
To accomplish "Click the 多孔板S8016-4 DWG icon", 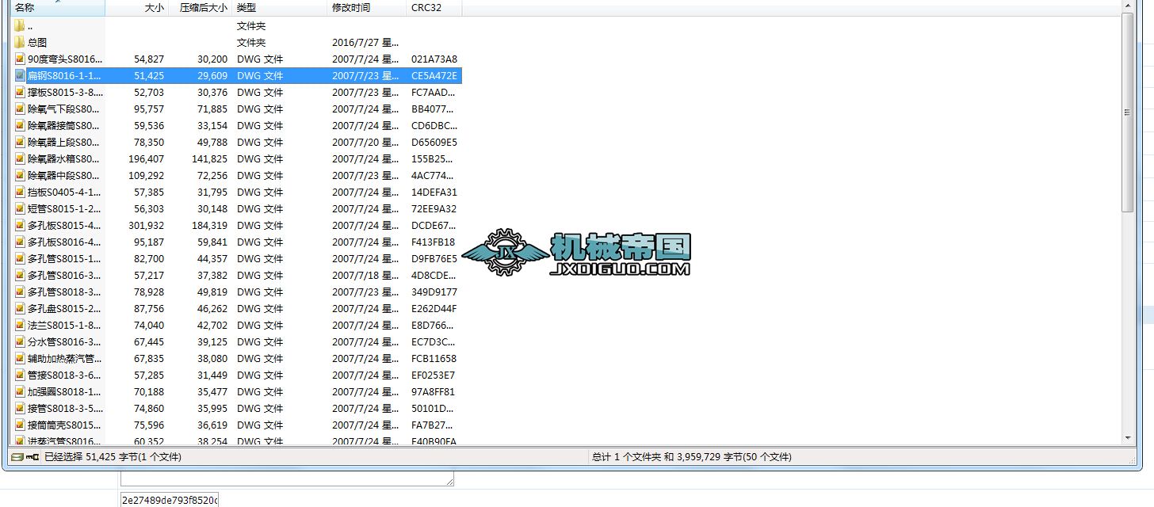I will coord(20,242).
